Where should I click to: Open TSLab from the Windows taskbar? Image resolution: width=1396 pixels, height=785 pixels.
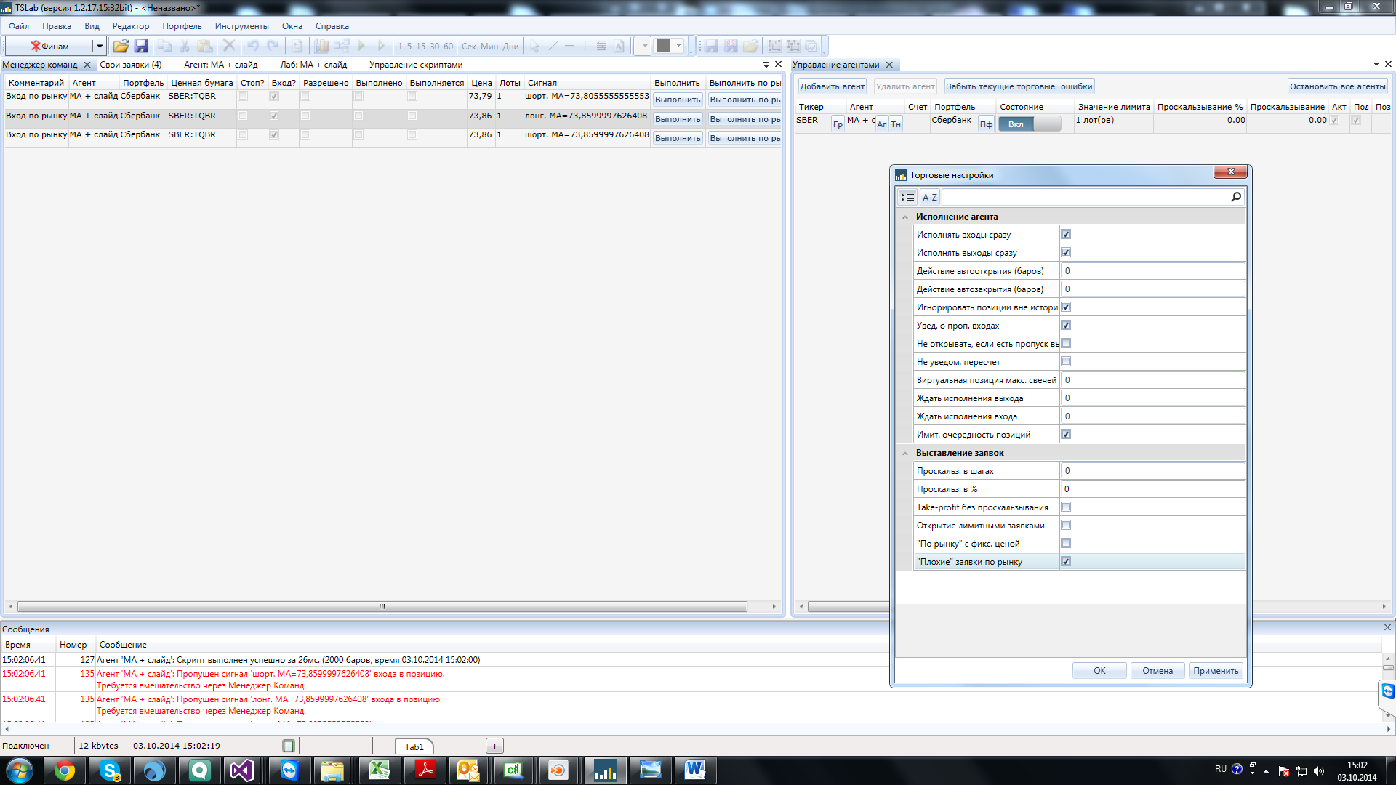(605, 770)
